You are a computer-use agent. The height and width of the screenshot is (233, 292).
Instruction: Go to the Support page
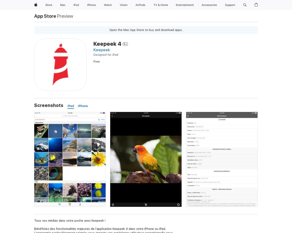point(230,5)
